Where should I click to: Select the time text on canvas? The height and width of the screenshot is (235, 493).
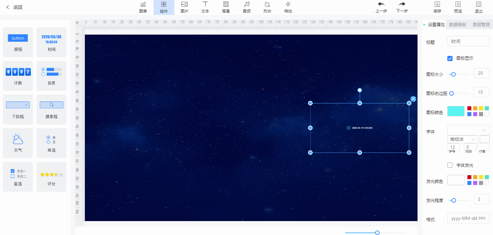(360, 128)
